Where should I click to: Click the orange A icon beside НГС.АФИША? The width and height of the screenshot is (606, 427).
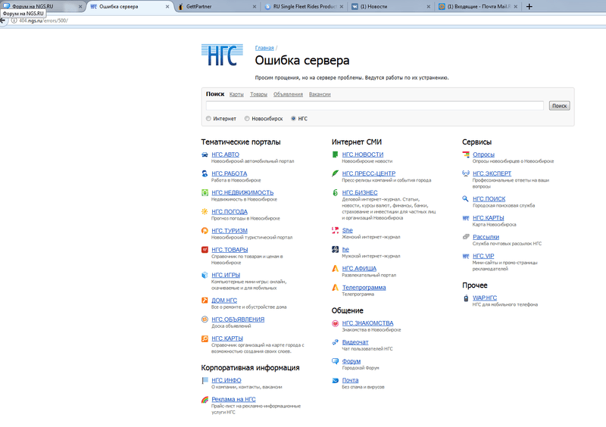(335, 268)
